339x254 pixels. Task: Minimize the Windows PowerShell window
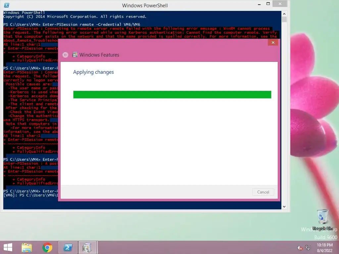pos(259,4)
